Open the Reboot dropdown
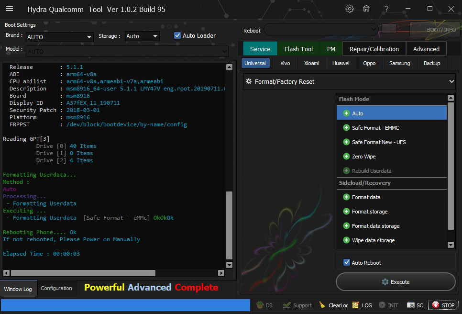The height and width of the screenshot is (314, 462). click(x=321, y=30)
